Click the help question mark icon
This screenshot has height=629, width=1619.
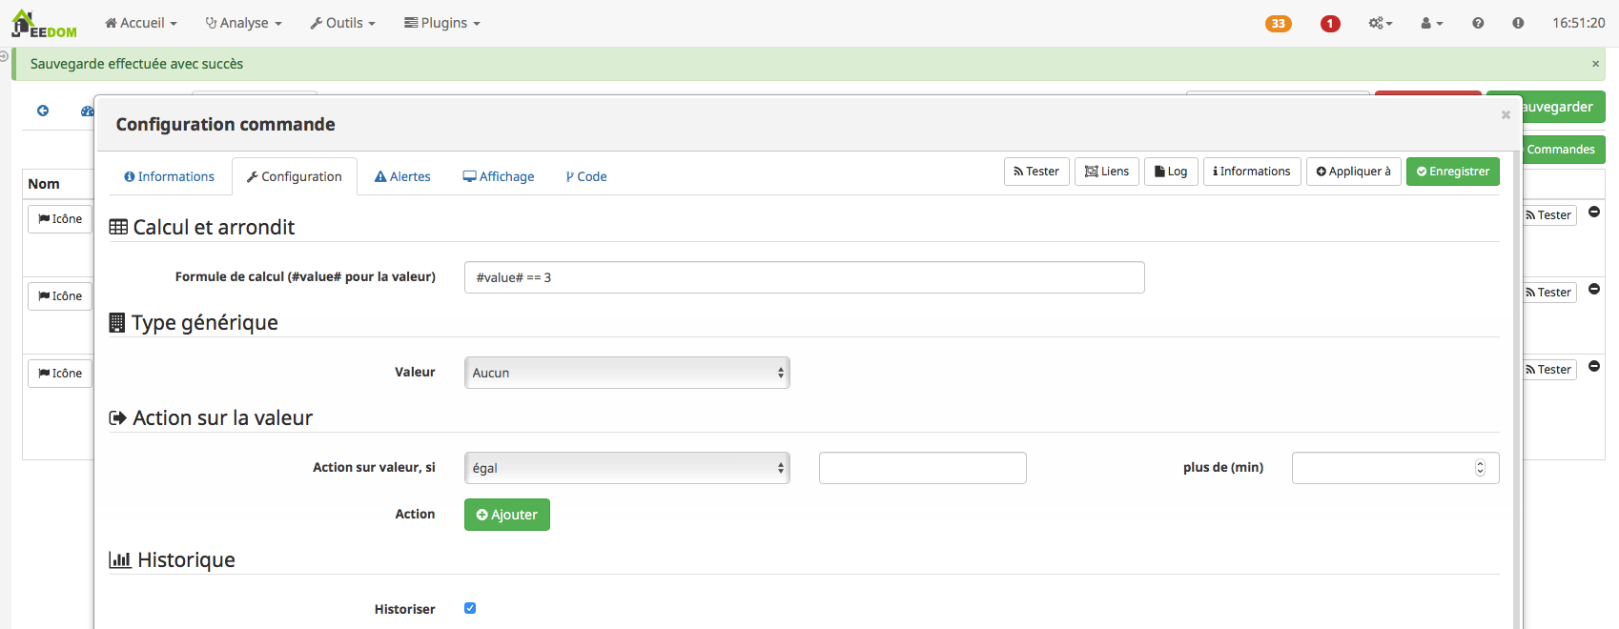tap(1477, 23)
